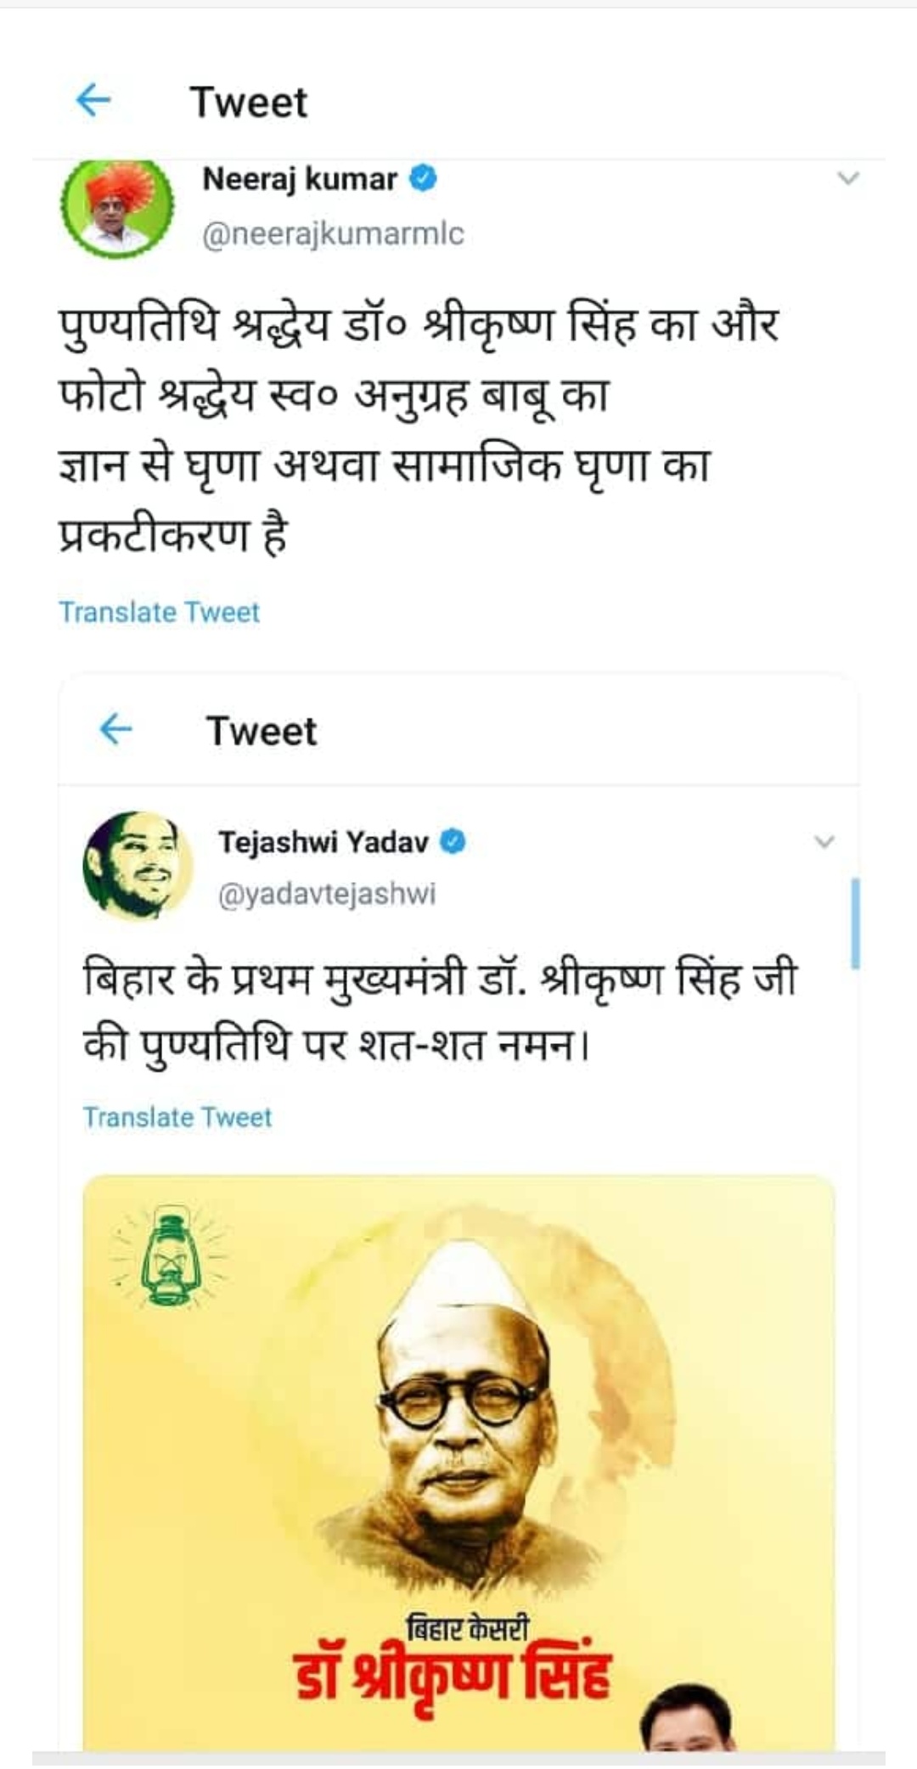Image resolution: width=917 pixels, height=1769 pixels.
Task: Click the Tejashwi Yadav display name
Action: click(x=323, y=842)
